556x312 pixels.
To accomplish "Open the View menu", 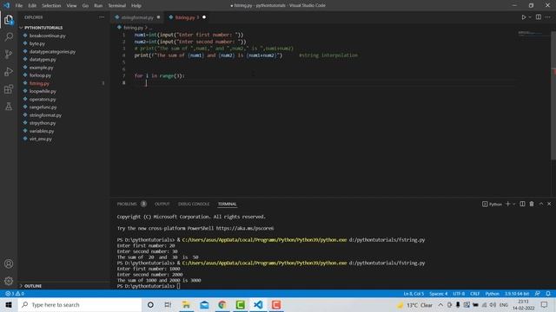I will coord(71,6).
